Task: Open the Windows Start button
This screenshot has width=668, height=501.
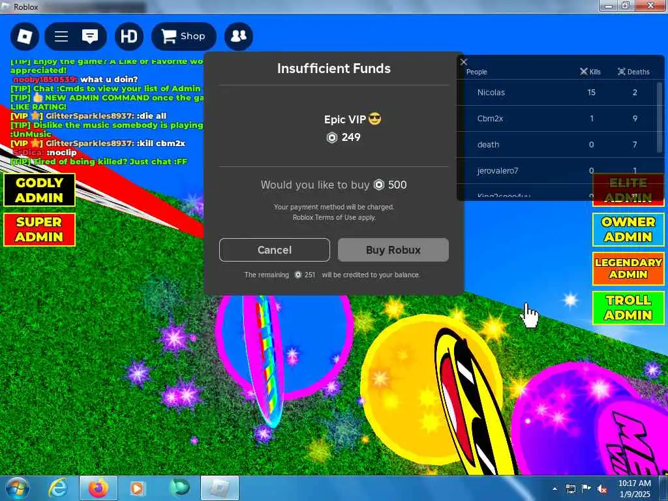Action: tap(18, 488)
